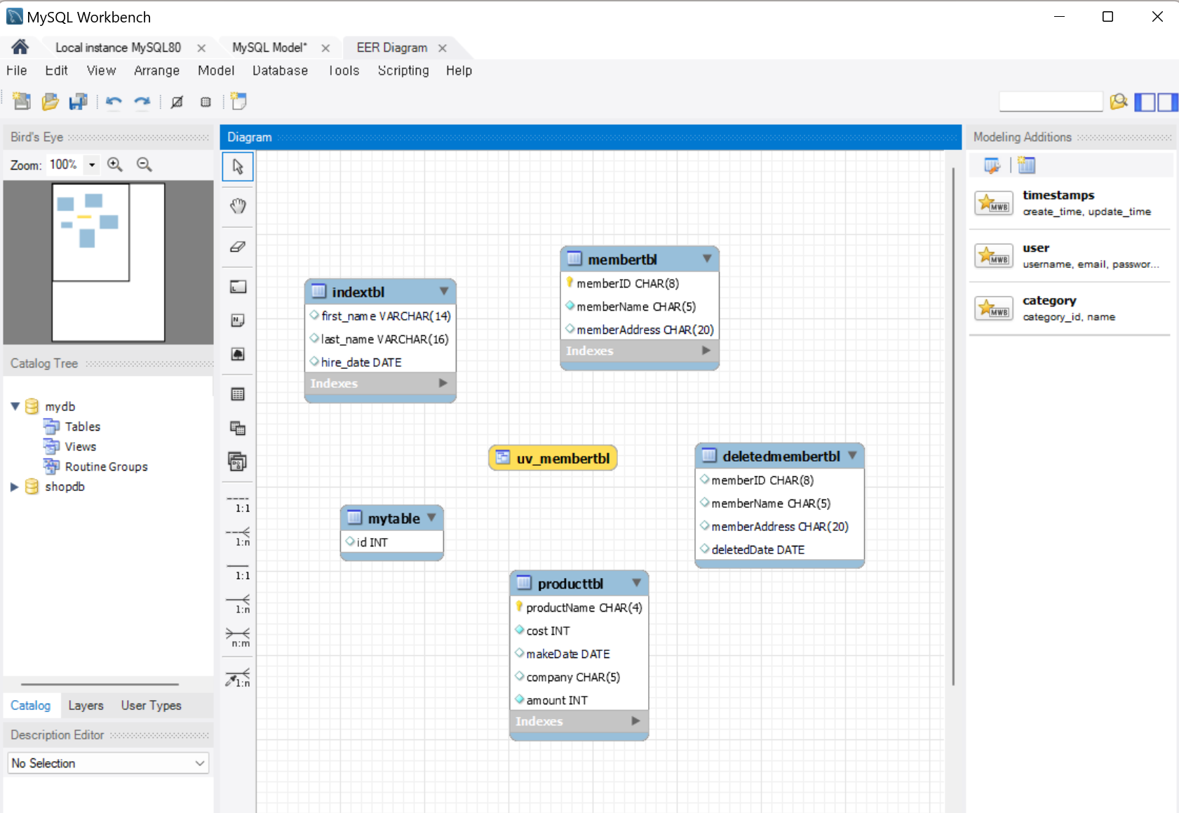Select user modeling template
This screenshot has width=1179, height=813.
1070,255
